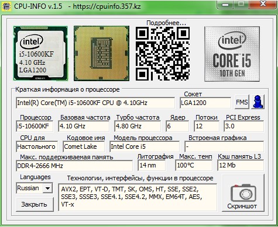Click the DDR4-2666 MHz memory field

coord(74,166)
